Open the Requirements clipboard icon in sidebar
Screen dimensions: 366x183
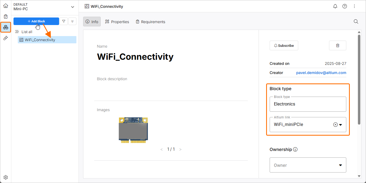tap(6, 16)
